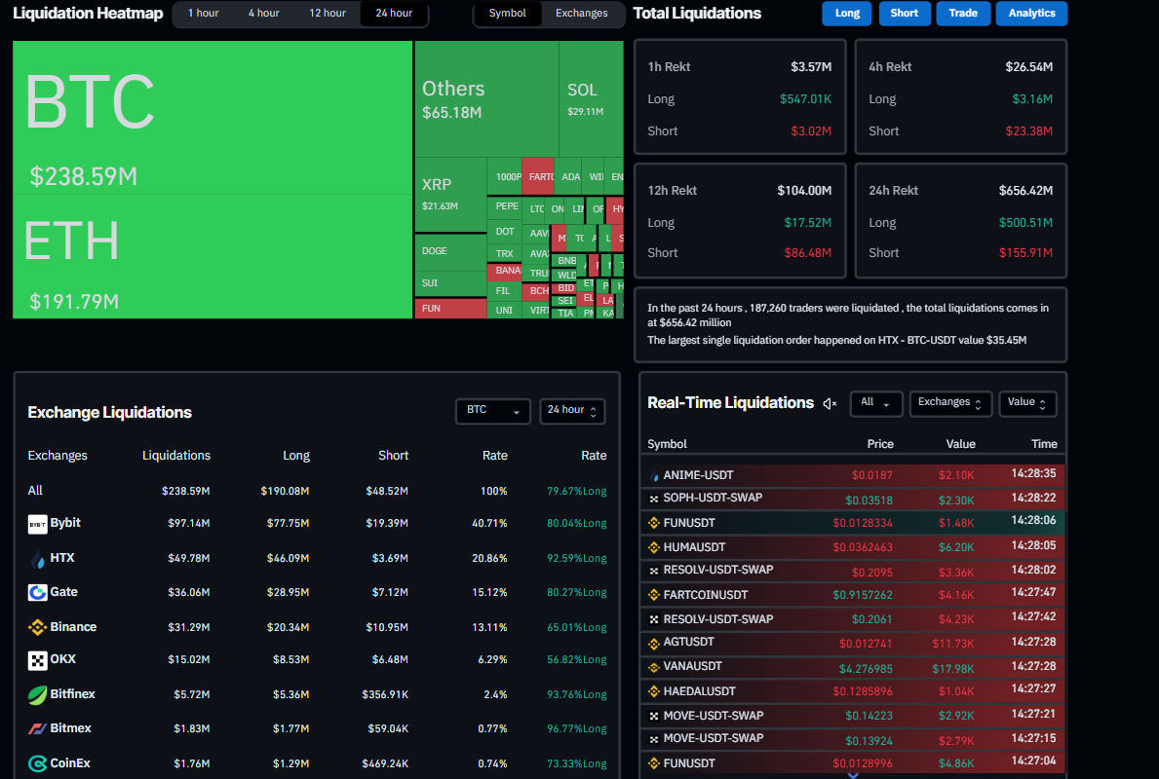
Task: Open the BTC coin dropdown
Action: 492,411
